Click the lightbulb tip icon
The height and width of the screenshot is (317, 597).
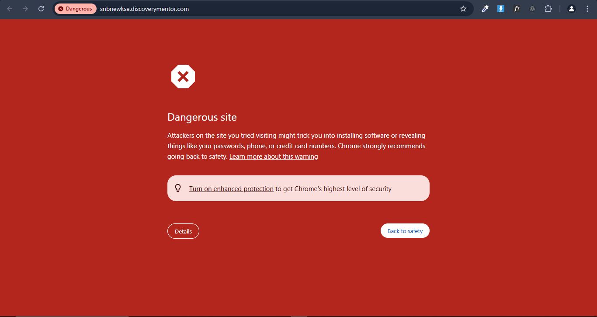[x=178, y=188]
